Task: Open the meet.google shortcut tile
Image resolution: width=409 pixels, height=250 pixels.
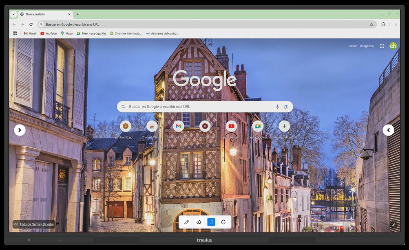Action: [258, 129]
